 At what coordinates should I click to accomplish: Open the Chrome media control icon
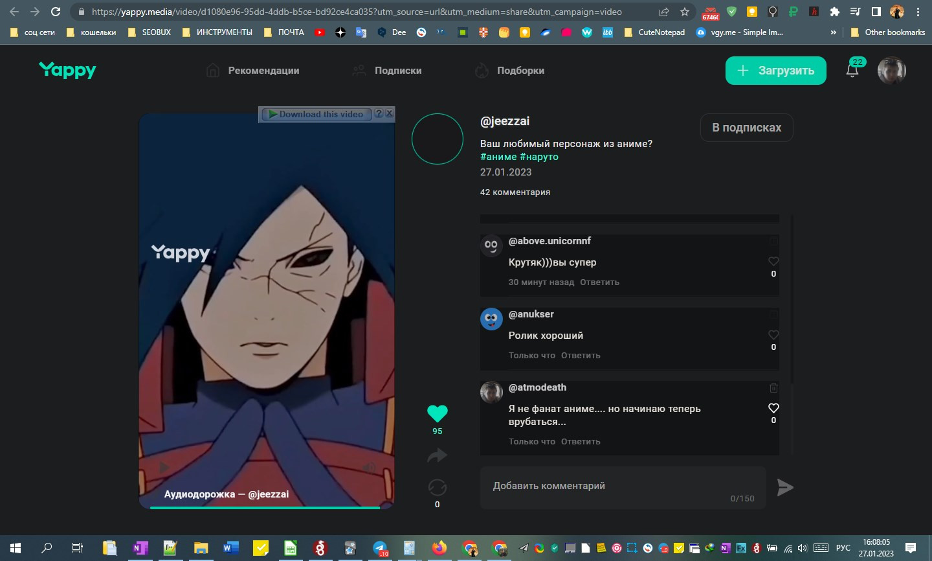tap(855, 12)
